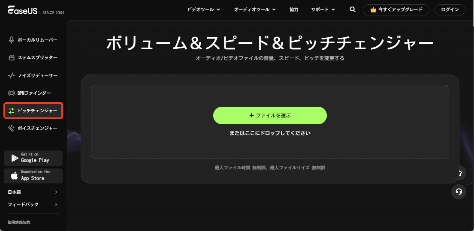Viewport: 474px width, 231px height.
Task: Click the Google Play triangle icon
Action: (15, 158)
